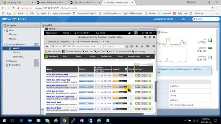Switch to Kali Linux Offensive Security tab
Image resolution: width=221 pixels, height=124 pixels.
[x=59, y=42]
